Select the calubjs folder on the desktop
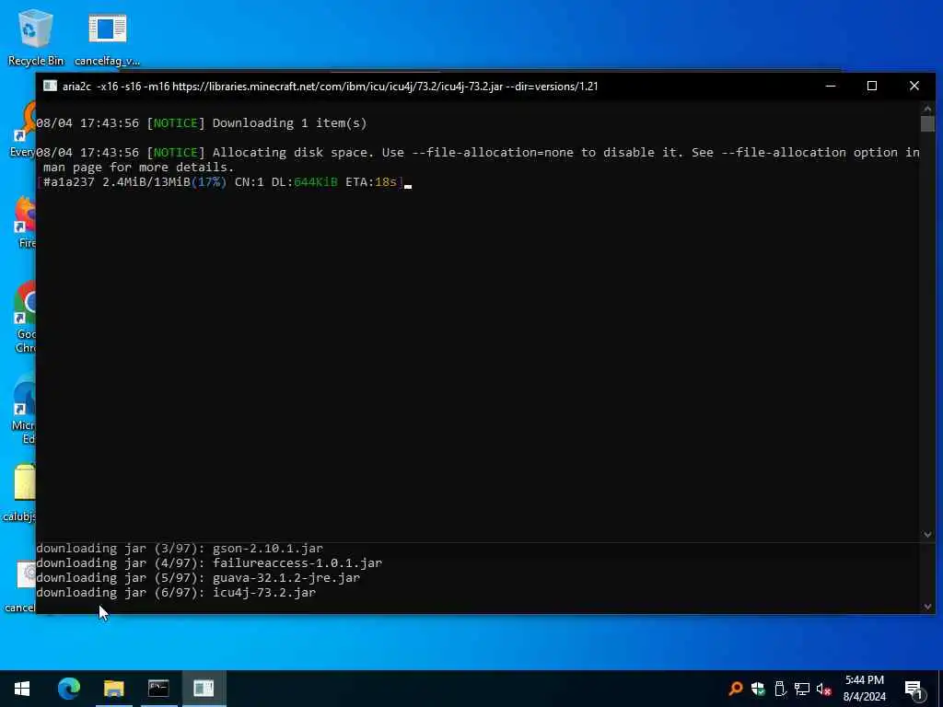Viewport: 943px width, 707px height. 22,493
